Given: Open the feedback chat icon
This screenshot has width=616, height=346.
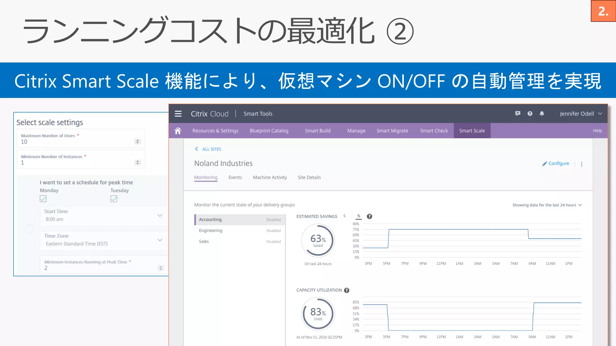Looking at the screenshot, I should tap(518, 114).
